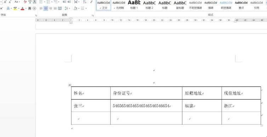Viewport: 267px width, 137px height.
Task: Click the 现住地址 header cell
Action: click(241, 93)
